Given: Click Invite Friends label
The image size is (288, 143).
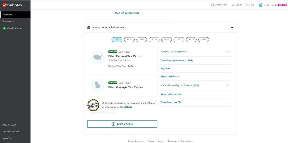Looking at the screenshot, I should (270, 5).
